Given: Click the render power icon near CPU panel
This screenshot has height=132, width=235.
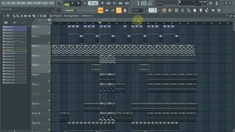Looking at the screenshot, I should click(x=210, y=3).
